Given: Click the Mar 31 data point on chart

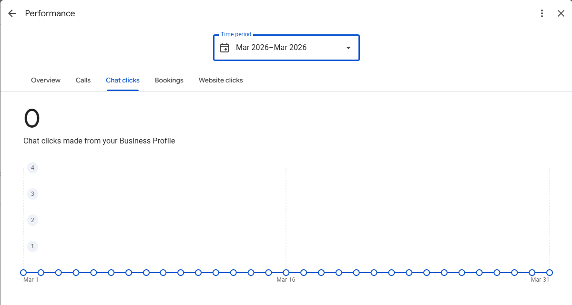Looking at the screenshot, I should coord(550,273).
